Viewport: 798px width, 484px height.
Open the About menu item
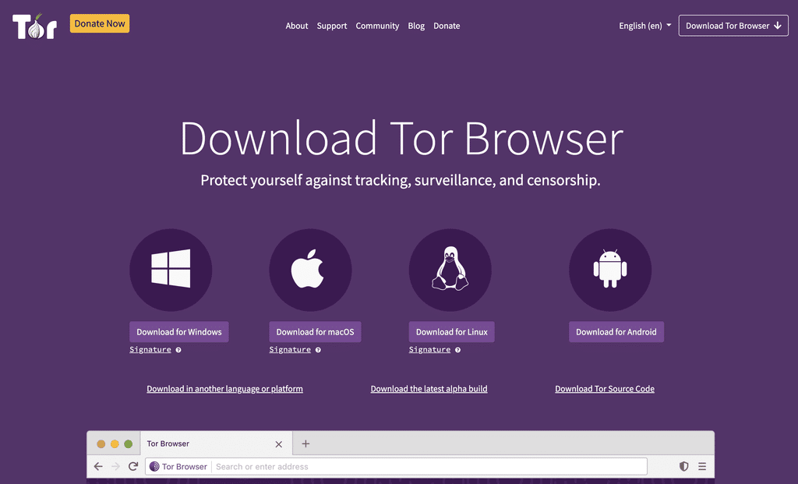tap(297, 26)
